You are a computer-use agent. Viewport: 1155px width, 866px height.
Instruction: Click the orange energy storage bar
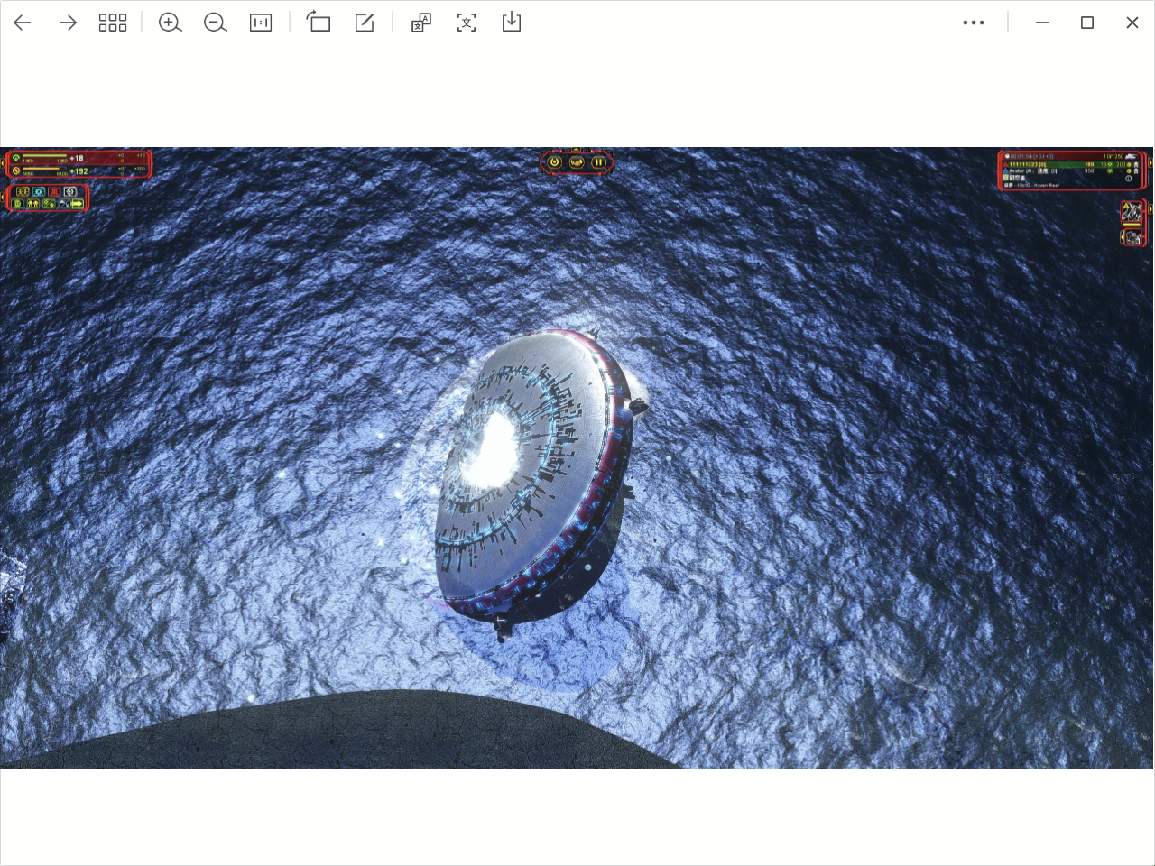[x=44, y=169]
